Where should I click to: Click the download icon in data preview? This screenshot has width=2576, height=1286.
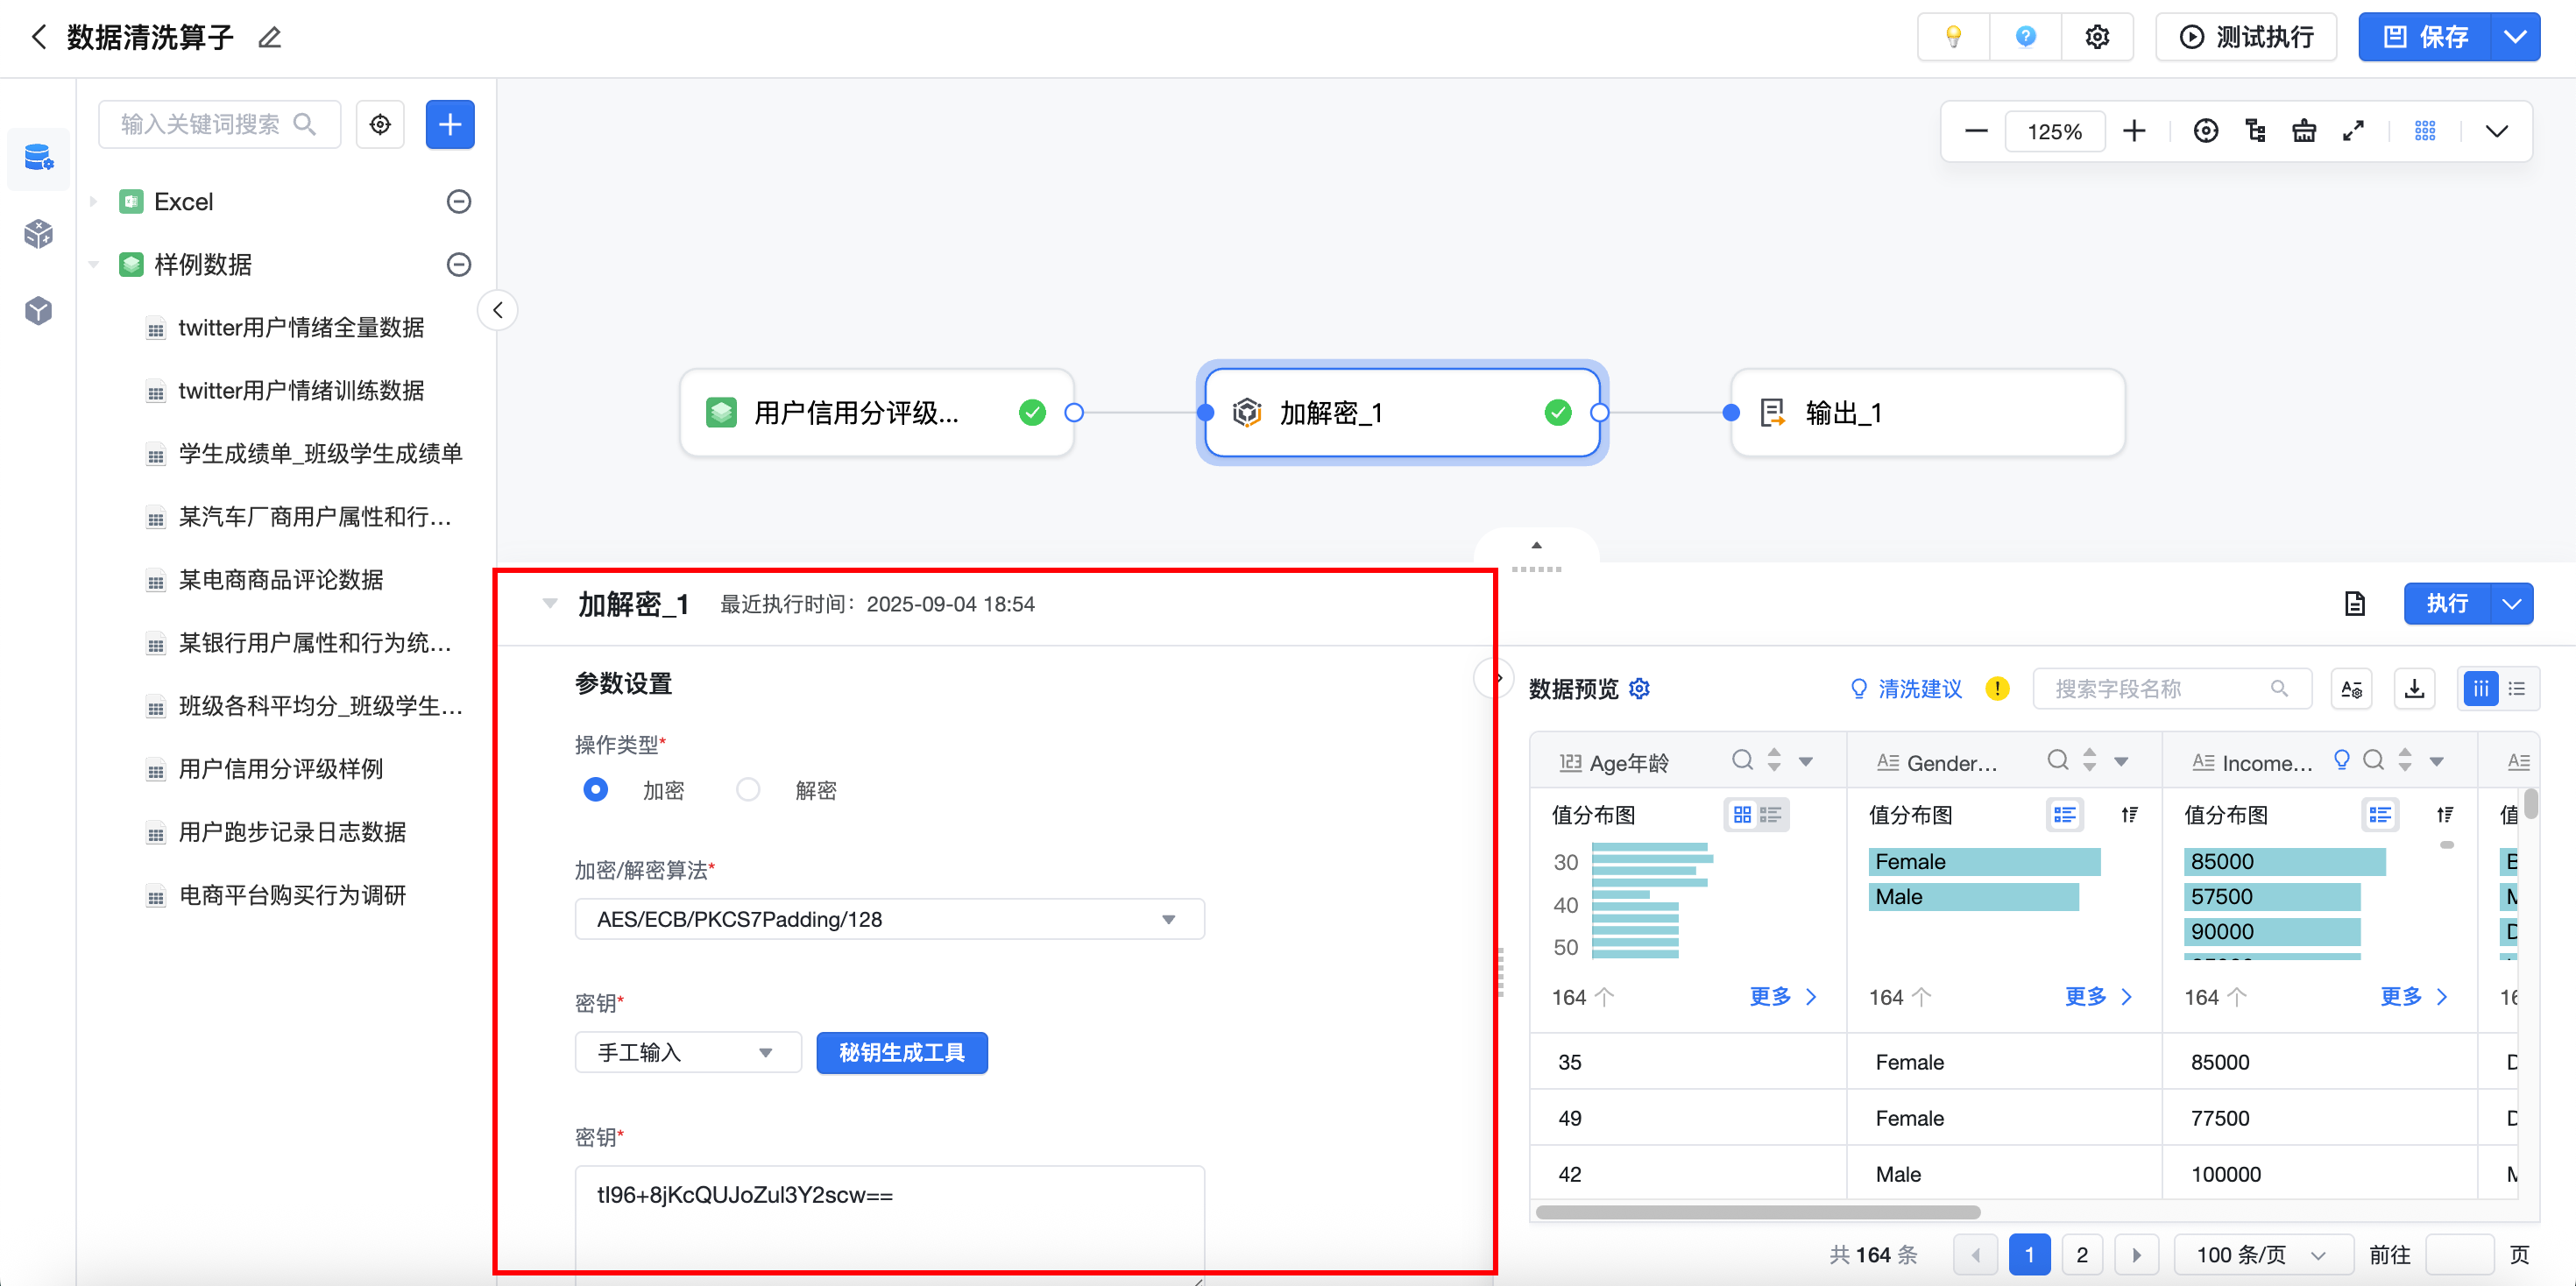2414,689
